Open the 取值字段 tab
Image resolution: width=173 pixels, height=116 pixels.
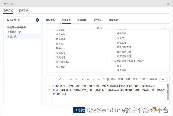point(82,20)
